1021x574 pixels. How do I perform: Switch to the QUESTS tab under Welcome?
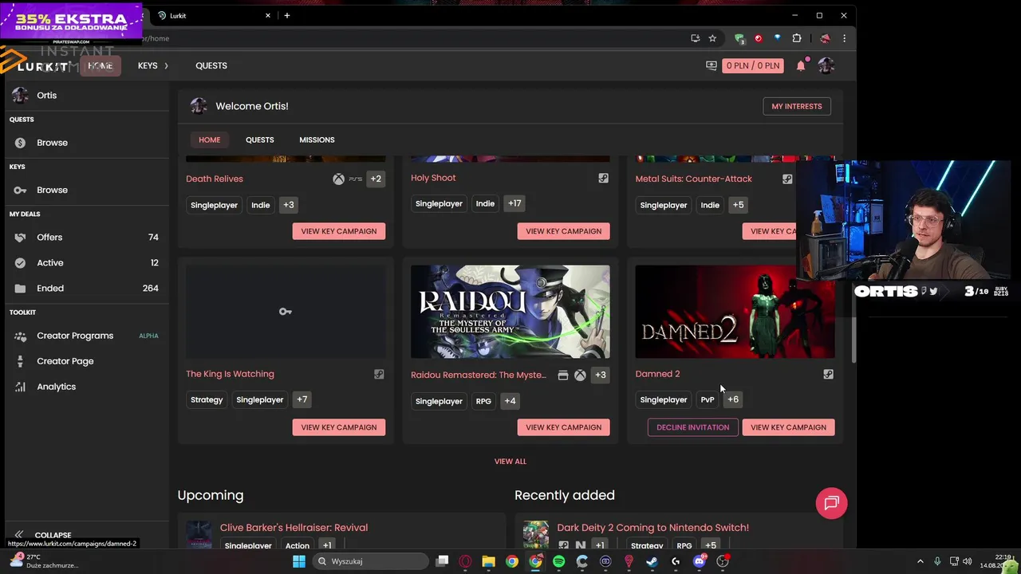click(259, 140)
